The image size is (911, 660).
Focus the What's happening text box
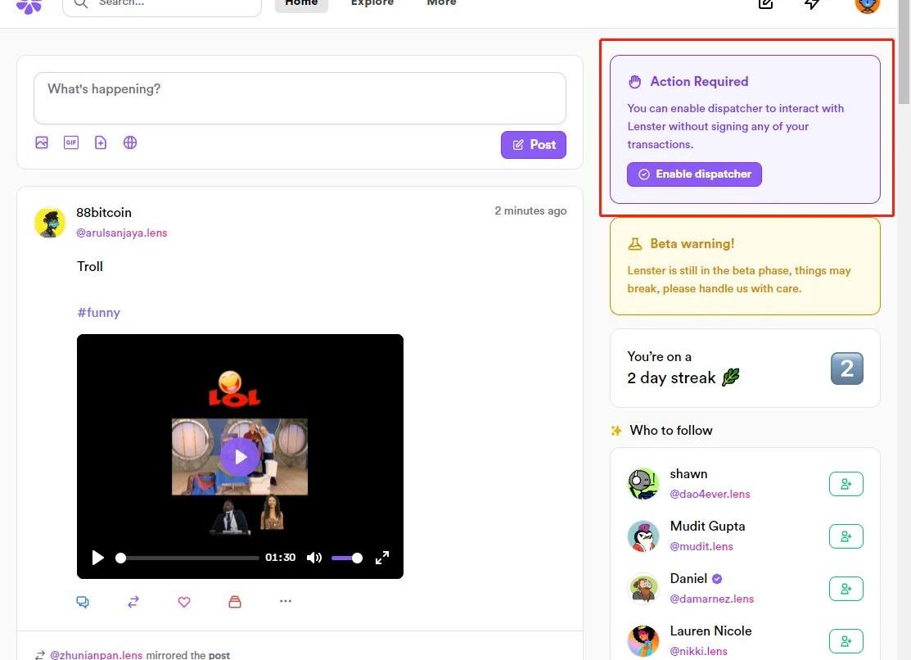pos(300,98)
